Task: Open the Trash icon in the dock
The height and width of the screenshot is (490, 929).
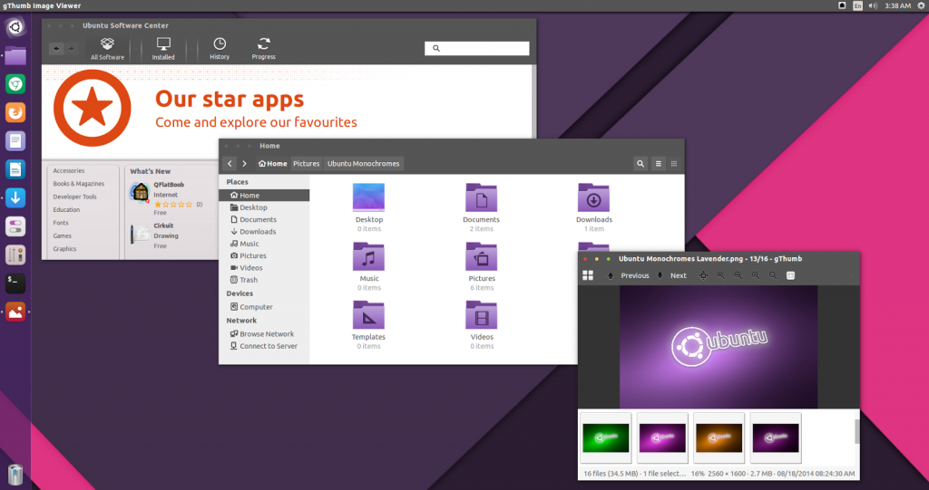Action: [x=15, y=476]
